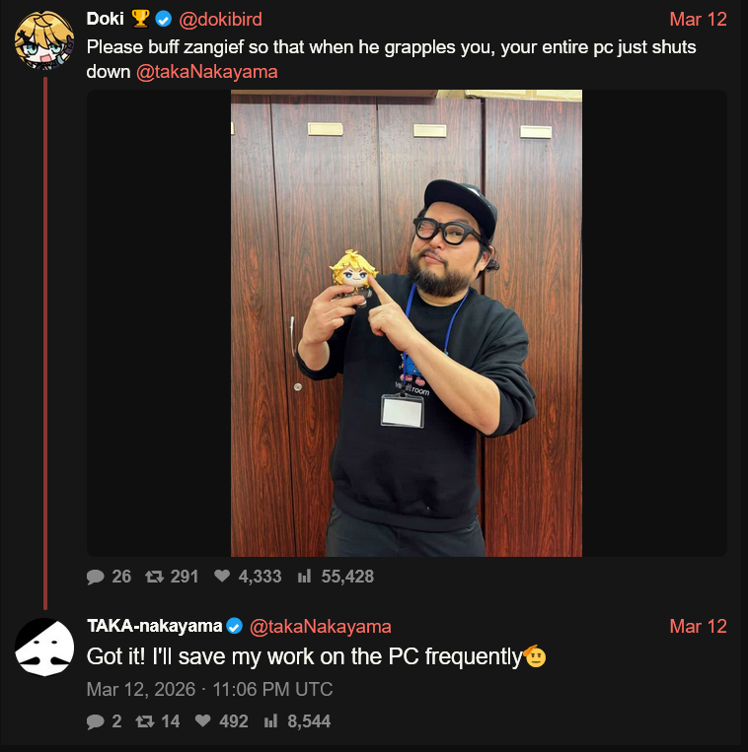Click the views icon showing 8,544

tap(270, 720)
